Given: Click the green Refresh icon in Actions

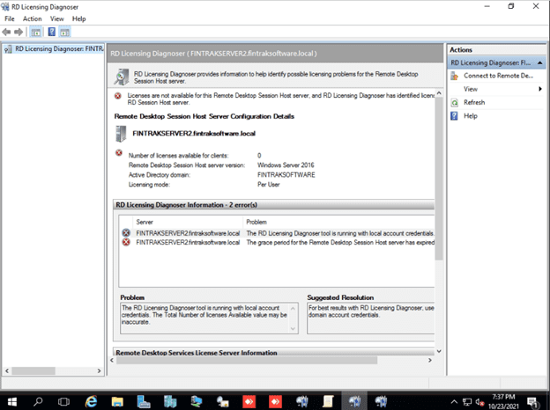Looking at the screenshot, I should 455,103.
